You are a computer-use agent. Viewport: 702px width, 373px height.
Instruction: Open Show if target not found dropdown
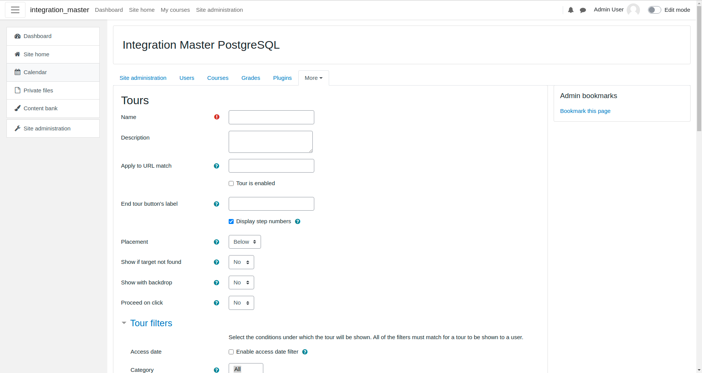241,262
